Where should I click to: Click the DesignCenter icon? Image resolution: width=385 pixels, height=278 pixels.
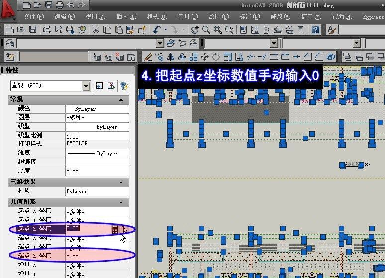tap(255, 30)
